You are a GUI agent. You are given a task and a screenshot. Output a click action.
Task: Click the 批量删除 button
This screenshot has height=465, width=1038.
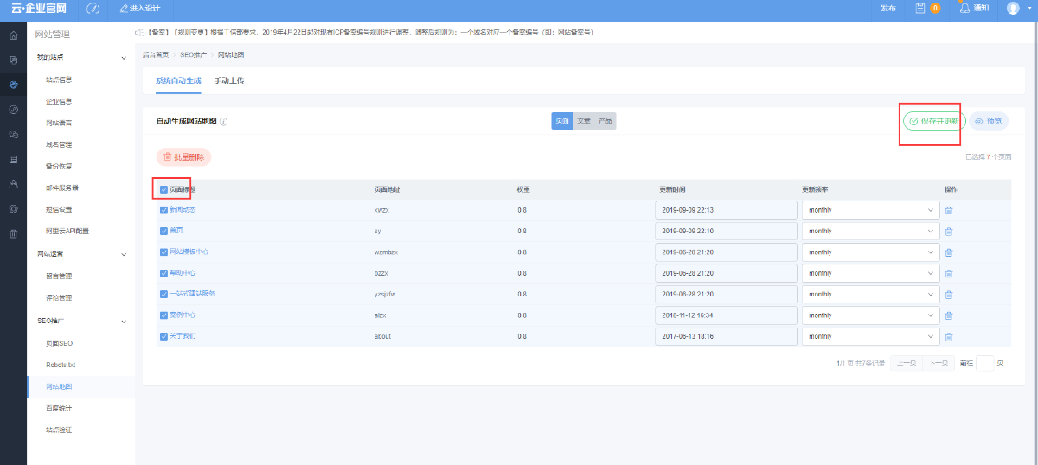[x=183, y=157]
